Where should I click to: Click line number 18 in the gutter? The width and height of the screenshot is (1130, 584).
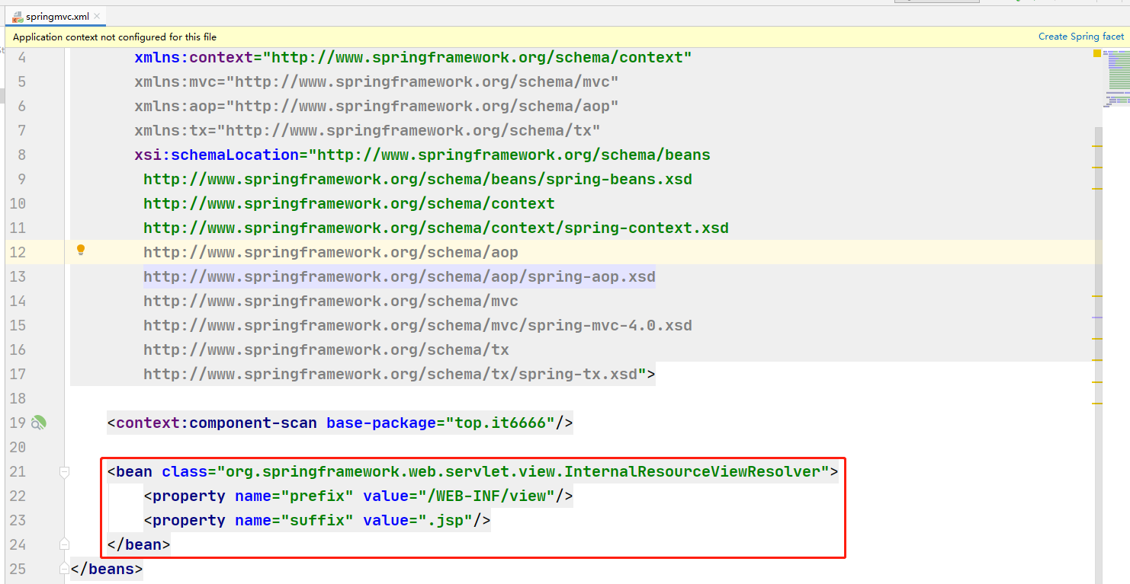pyautogui.click(x=17, y=398)
